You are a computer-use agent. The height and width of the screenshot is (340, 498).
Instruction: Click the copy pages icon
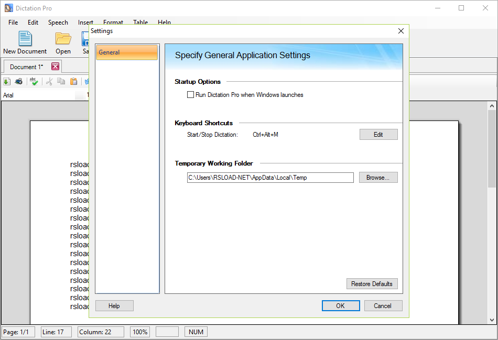tap(61, 82)
